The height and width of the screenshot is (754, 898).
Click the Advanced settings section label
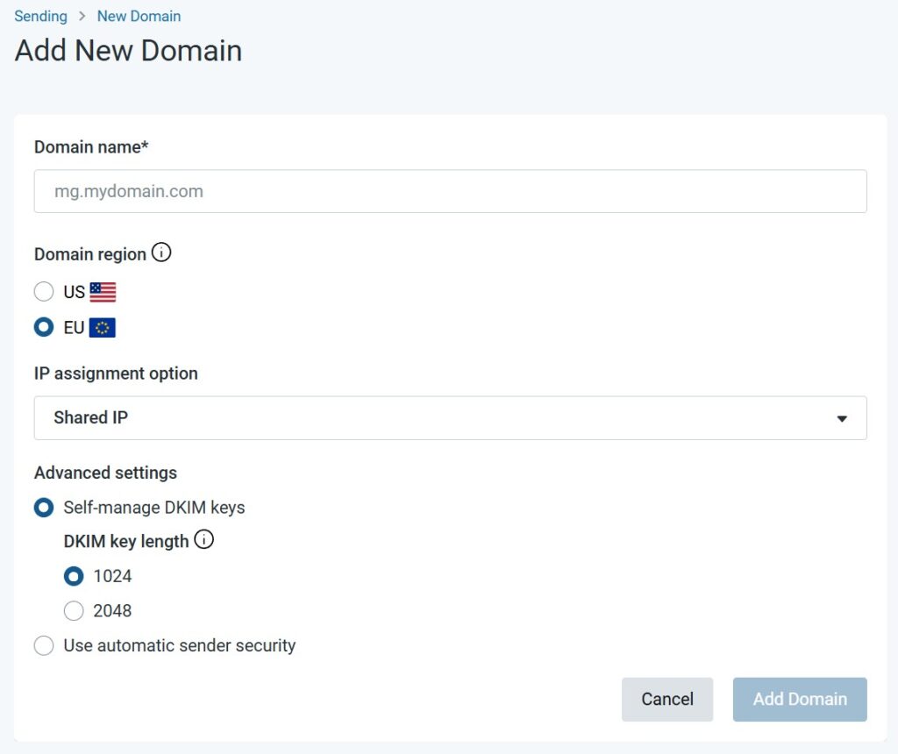[x=105, y=473]
